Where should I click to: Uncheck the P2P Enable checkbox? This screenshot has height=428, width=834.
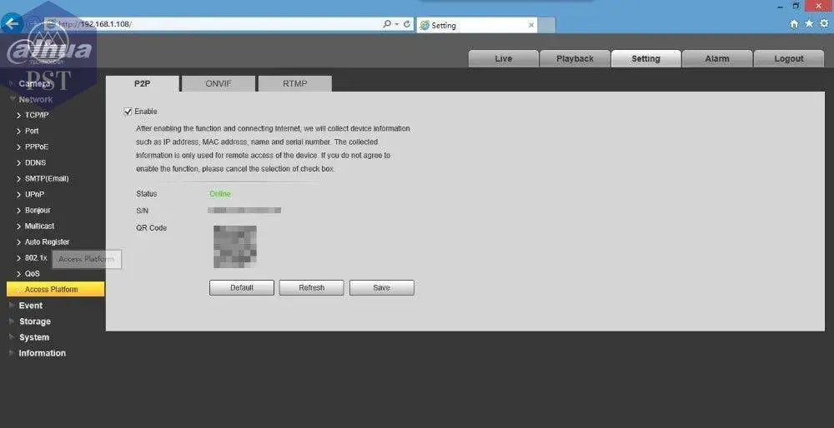128,112
